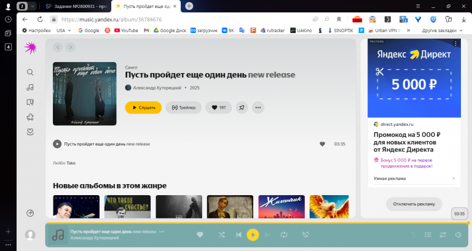Screen dimensions: 472x251
Task: Show lyrics icon in the player bar
Action: click(414, 235)
